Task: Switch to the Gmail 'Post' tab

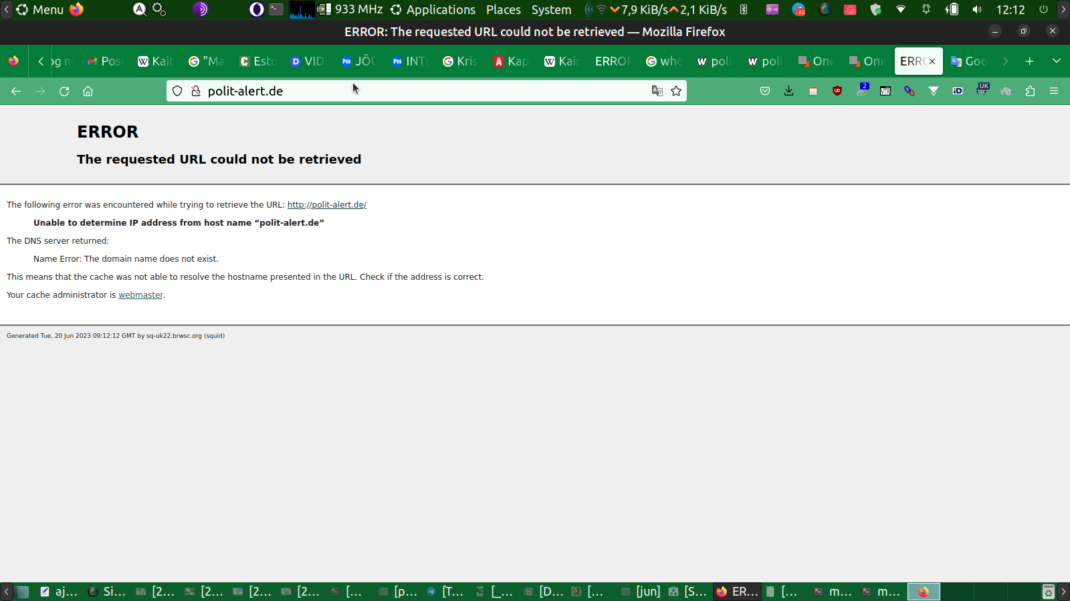Action: [x=106, y=61]
